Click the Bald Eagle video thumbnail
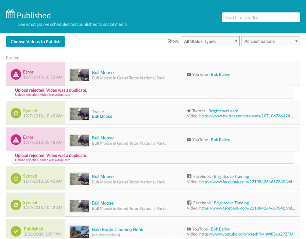 [x=80, y=232]
